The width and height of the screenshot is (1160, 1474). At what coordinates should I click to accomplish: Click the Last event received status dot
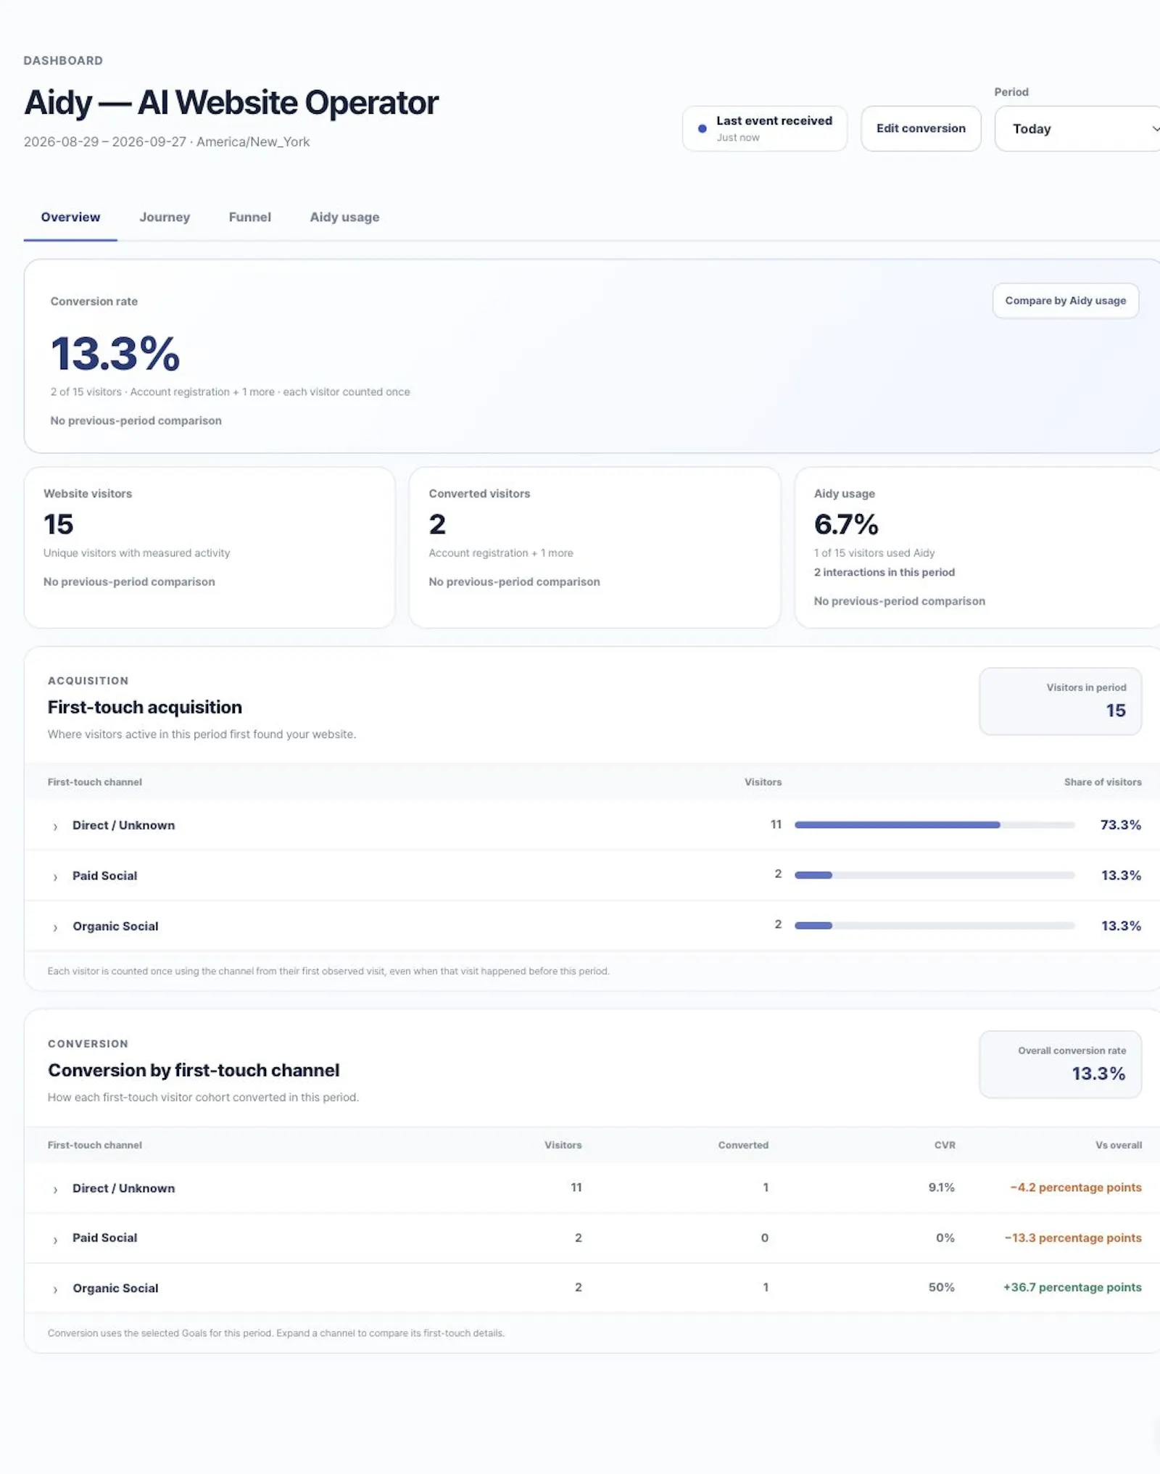click(x=702, y=129)
